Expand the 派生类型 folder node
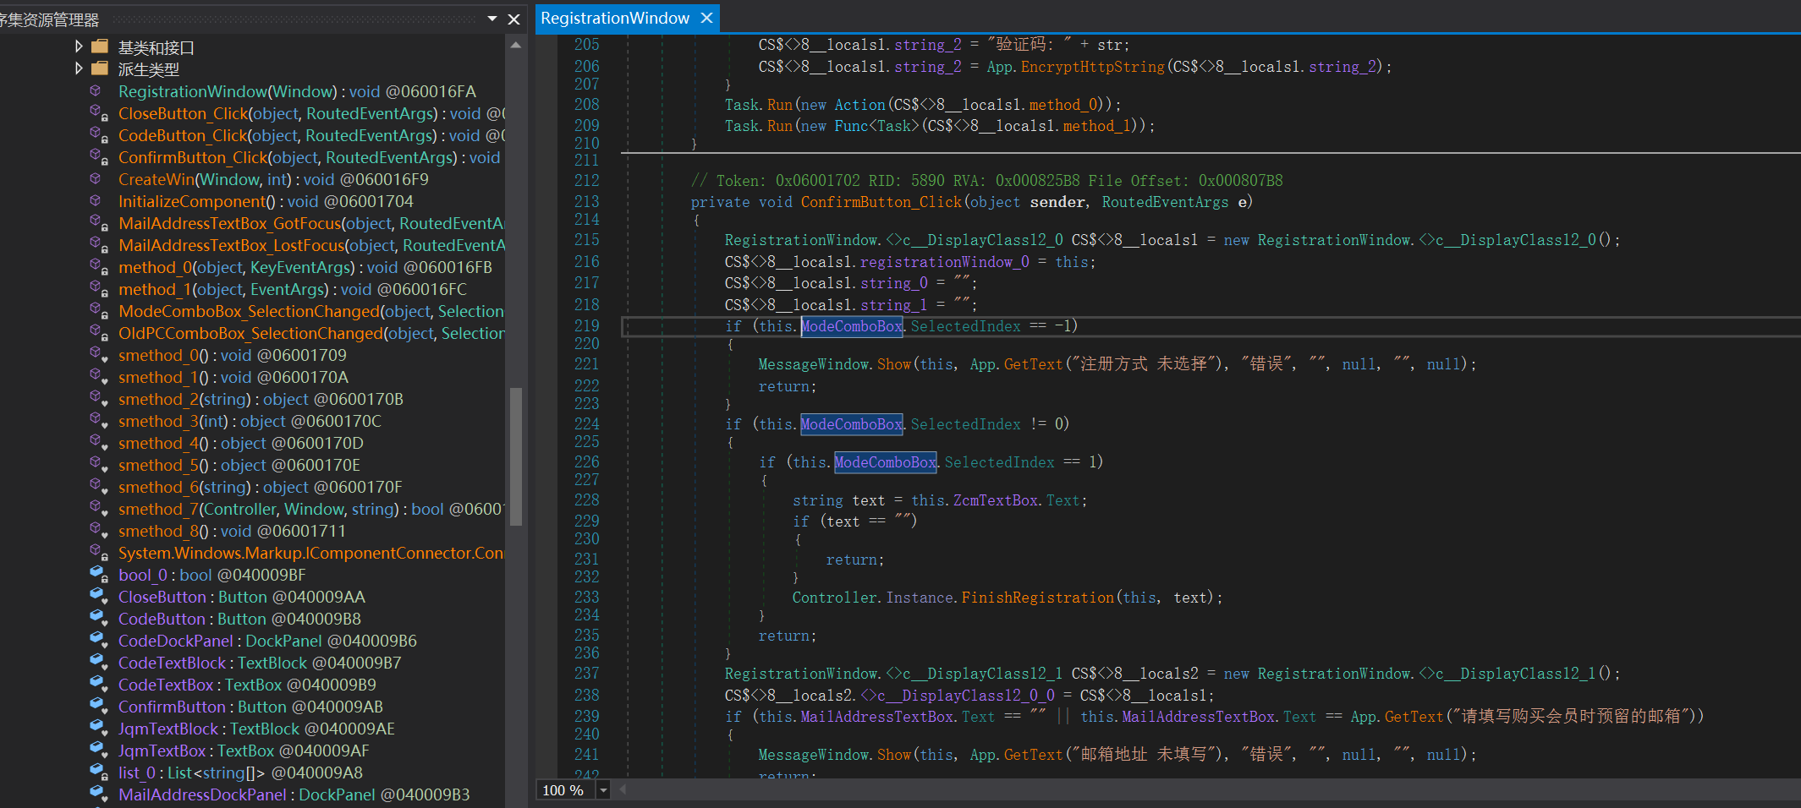This screenshot has width=1801, height=808. coord(79,68)
